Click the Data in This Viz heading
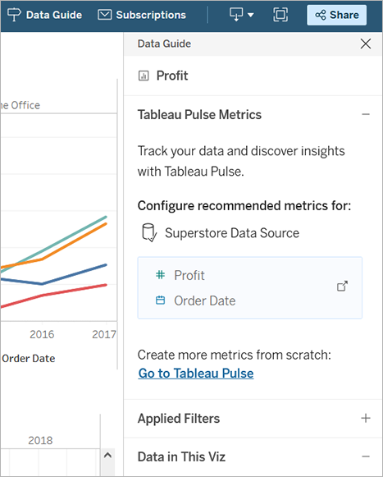The width and height of the screenshot is (383, 477). (181, 457)
